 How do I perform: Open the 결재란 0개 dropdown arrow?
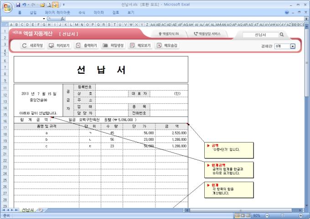point(293,46)
